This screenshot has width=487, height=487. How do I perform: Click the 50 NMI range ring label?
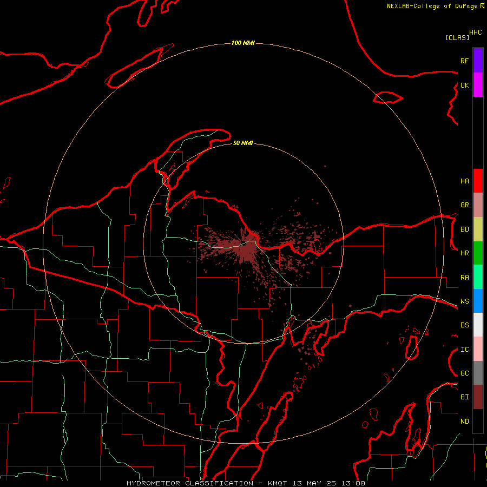point(243,143)
